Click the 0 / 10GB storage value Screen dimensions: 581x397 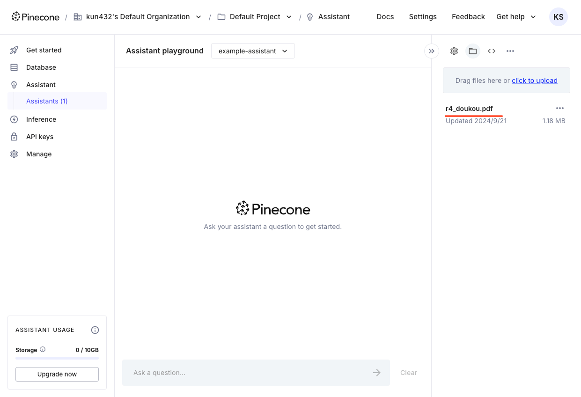(87, 350)
